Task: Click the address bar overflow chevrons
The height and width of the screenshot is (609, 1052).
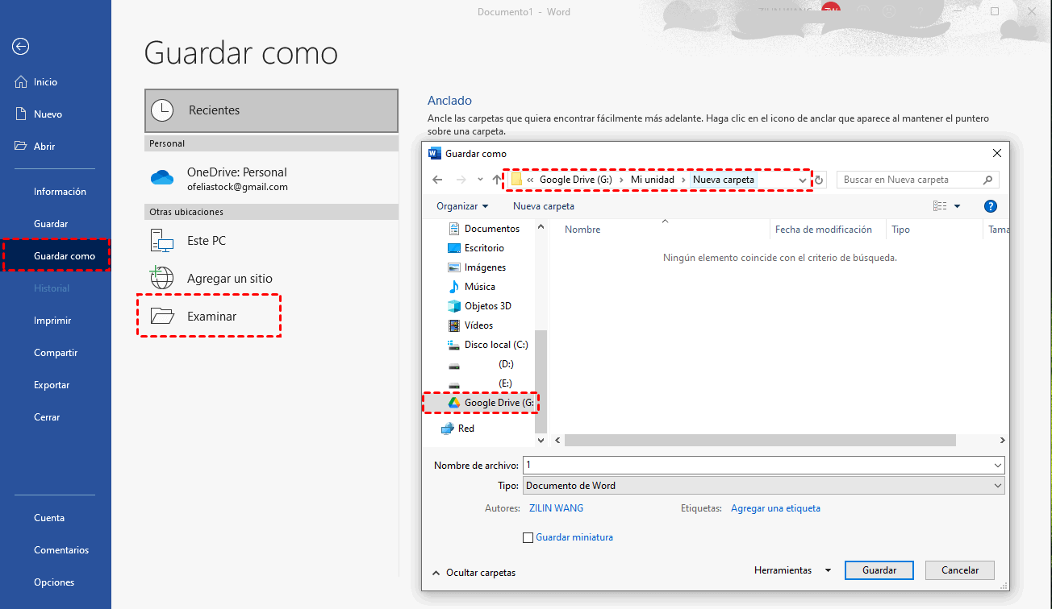Action: [x=530, y=180]
